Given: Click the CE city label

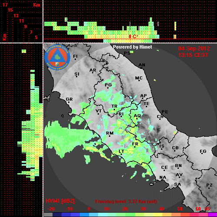Looking at the screenshot, I should coord(164,168).
